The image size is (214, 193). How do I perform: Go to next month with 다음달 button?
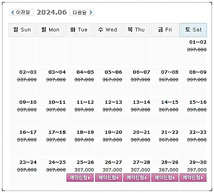coord(82,12)
